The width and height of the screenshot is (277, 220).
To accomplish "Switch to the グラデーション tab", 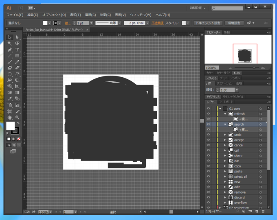I will pos(225,83).
